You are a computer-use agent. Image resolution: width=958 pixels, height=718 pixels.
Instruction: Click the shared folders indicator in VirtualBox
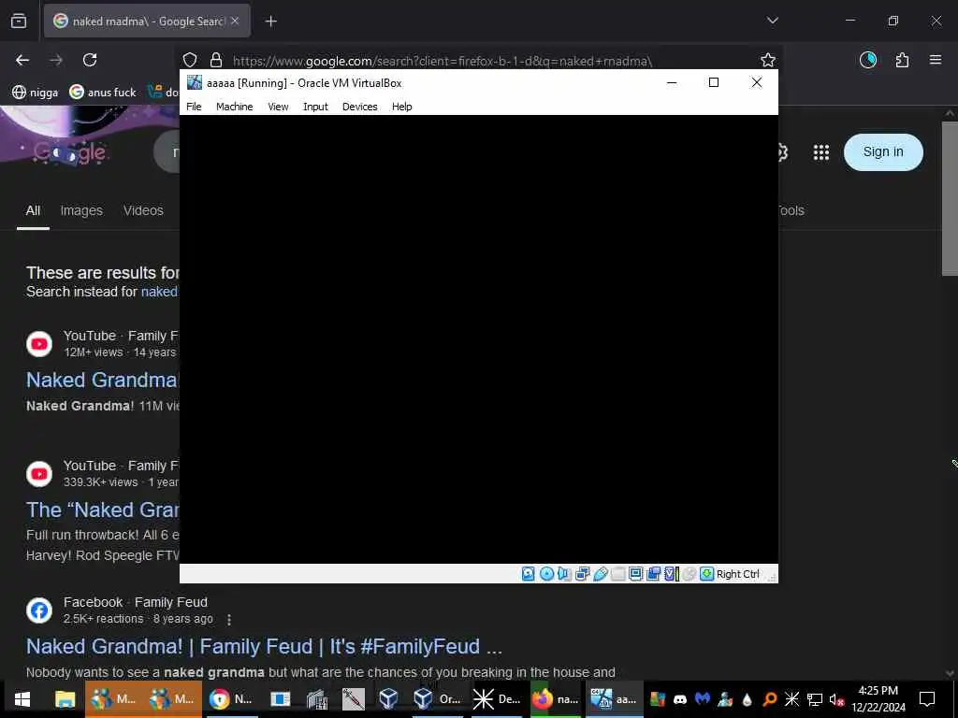(x=618, y=574)
